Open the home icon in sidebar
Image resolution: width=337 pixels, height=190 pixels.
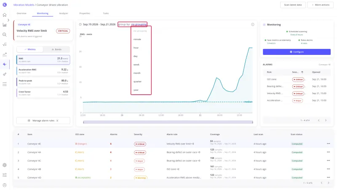click(5, 15)
